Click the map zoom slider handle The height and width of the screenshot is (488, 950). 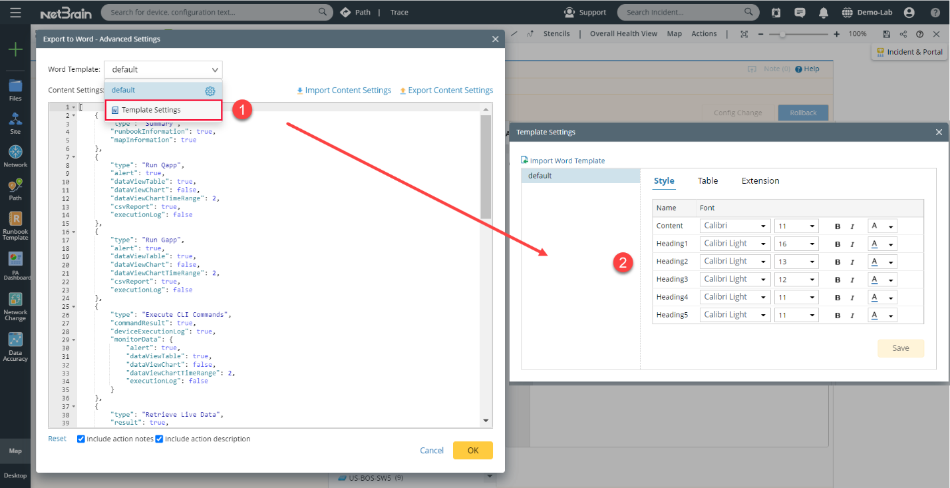tap(782, 34)
